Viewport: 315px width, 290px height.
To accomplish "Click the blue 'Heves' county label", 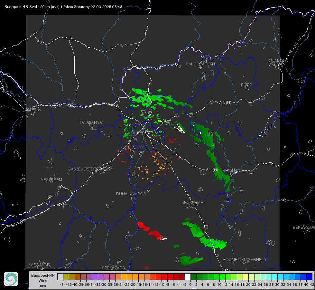I will coord(238,131).
